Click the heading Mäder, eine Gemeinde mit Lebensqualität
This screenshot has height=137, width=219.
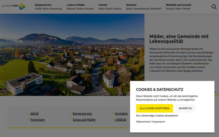point(179,39)
